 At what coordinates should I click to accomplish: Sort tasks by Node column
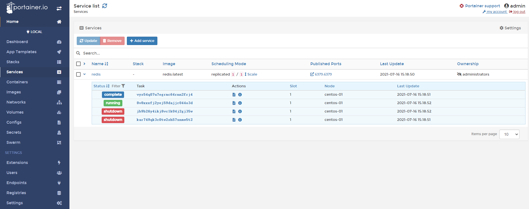click(330, 86)
